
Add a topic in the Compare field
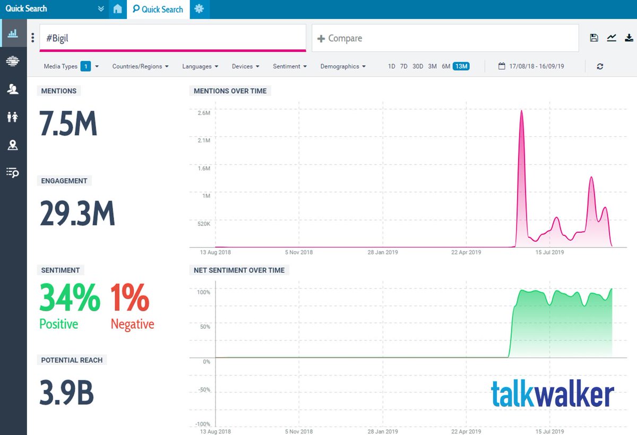tap(445, 38)
